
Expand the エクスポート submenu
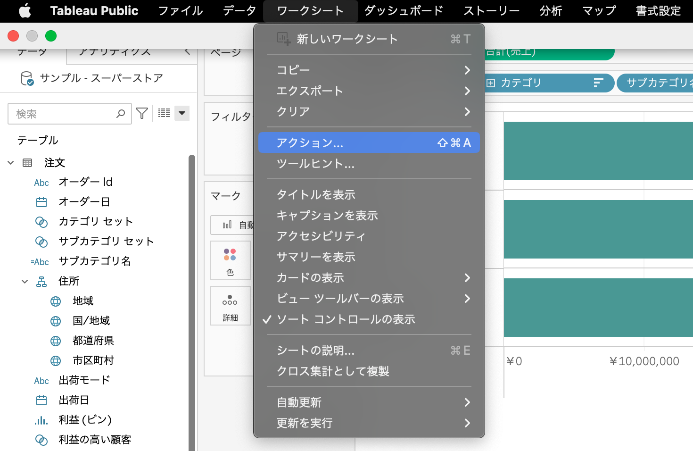[x=369, y=91]
